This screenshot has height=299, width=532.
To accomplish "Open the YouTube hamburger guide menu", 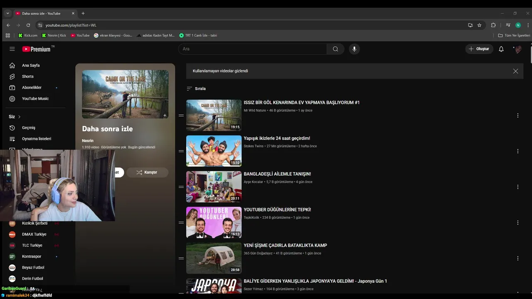I will tap(12, 49).
